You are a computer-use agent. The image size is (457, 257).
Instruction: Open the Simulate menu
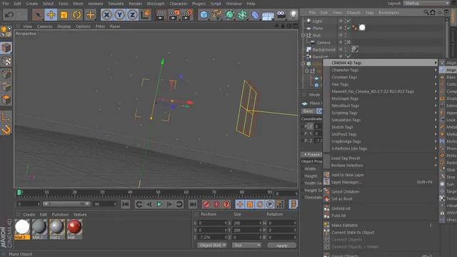[116, 4]
